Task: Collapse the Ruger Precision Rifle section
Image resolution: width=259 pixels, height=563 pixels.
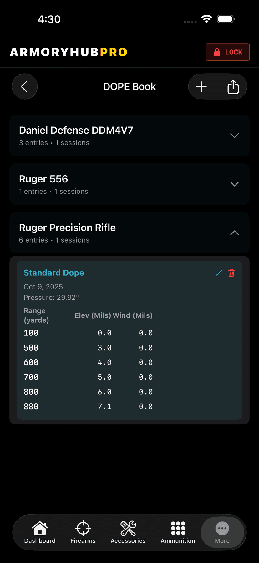Action: pos(234,233)
